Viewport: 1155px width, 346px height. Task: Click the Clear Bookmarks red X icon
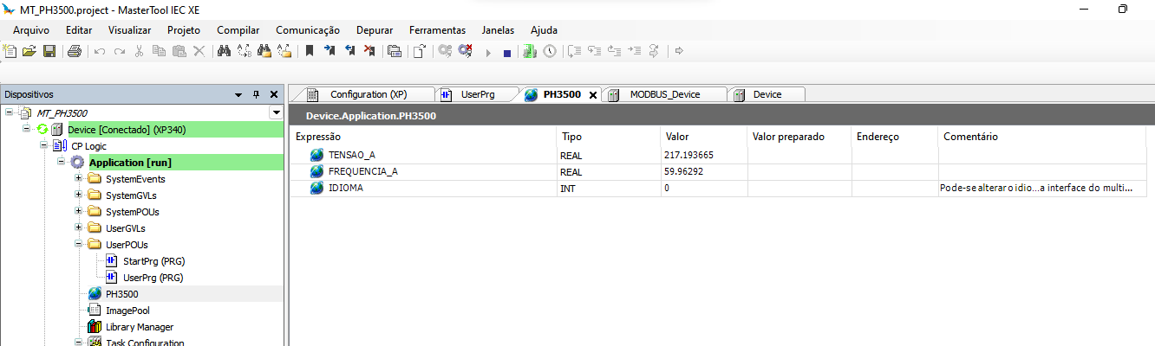(369, 52)
